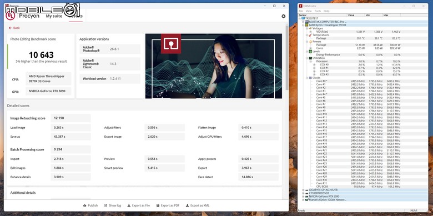
Task: Click the ASUSTeK motherboard icon
Action: coord(307,22)
